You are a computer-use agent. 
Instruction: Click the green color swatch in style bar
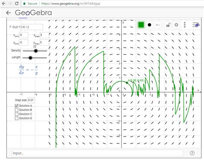[141, 25]
